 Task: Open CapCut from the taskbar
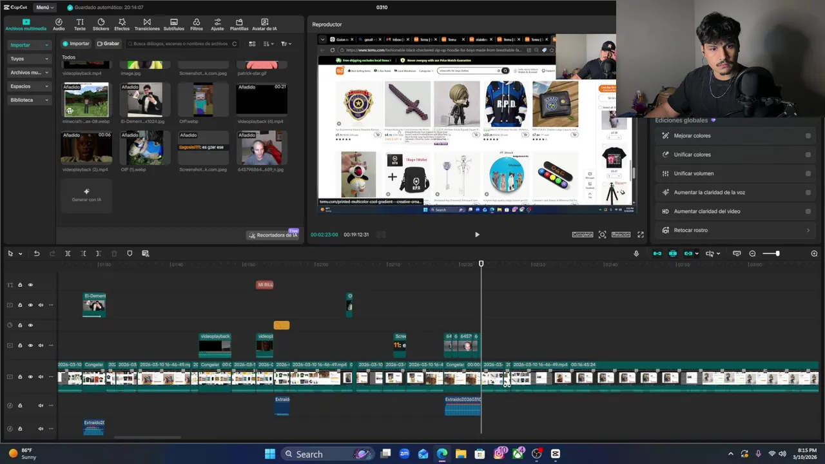[x=556, y=454]
